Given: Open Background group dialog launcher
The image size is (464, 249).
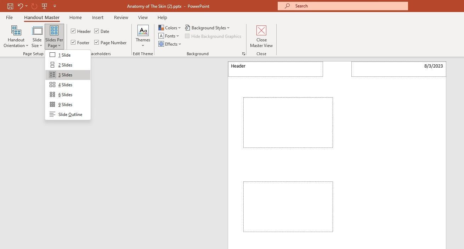Looking at the screenshot, I should coord(244,54).
